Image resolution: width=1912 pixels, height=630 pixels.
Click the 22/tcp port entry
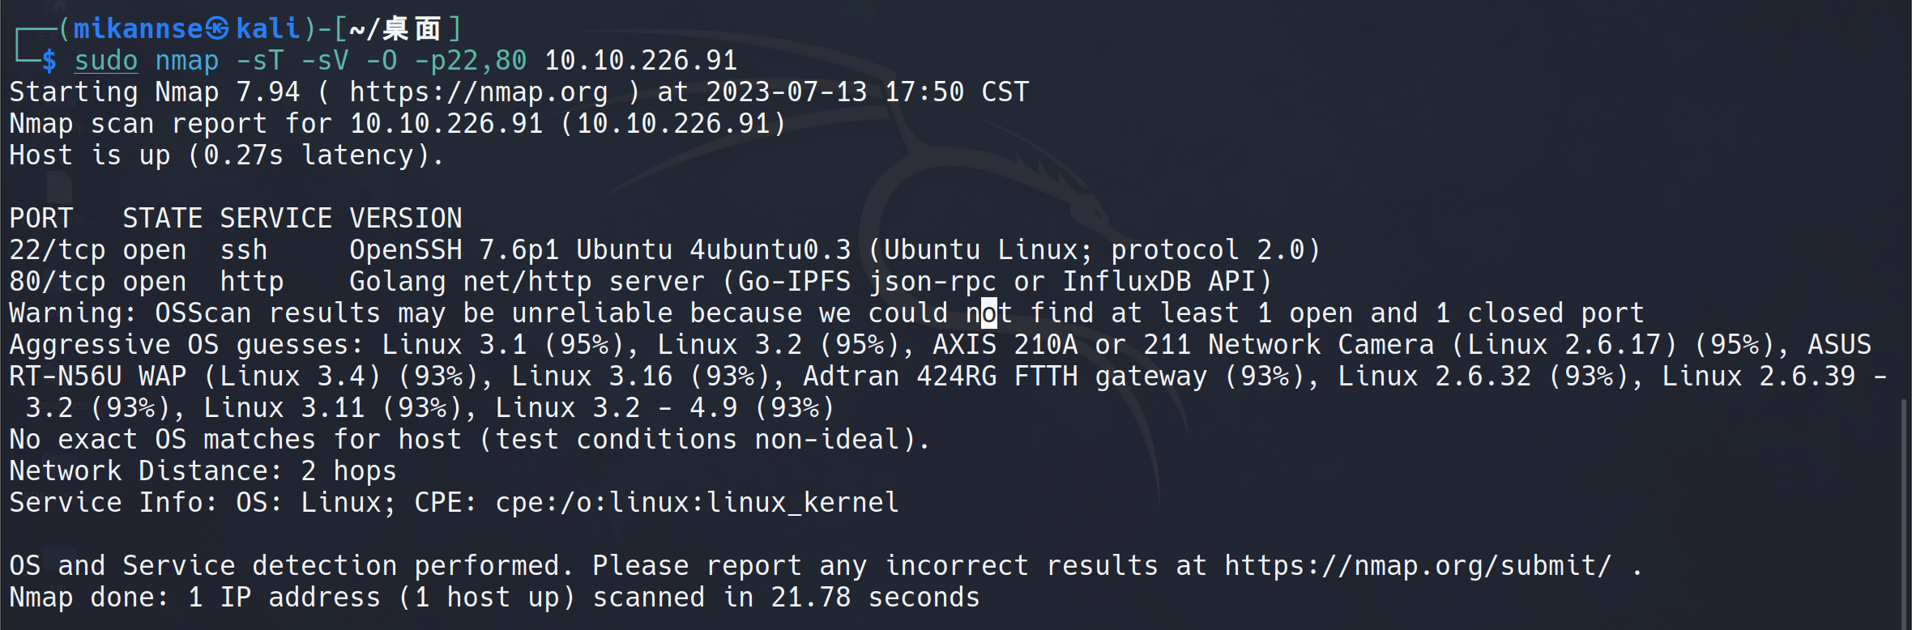tap(57, 250)
